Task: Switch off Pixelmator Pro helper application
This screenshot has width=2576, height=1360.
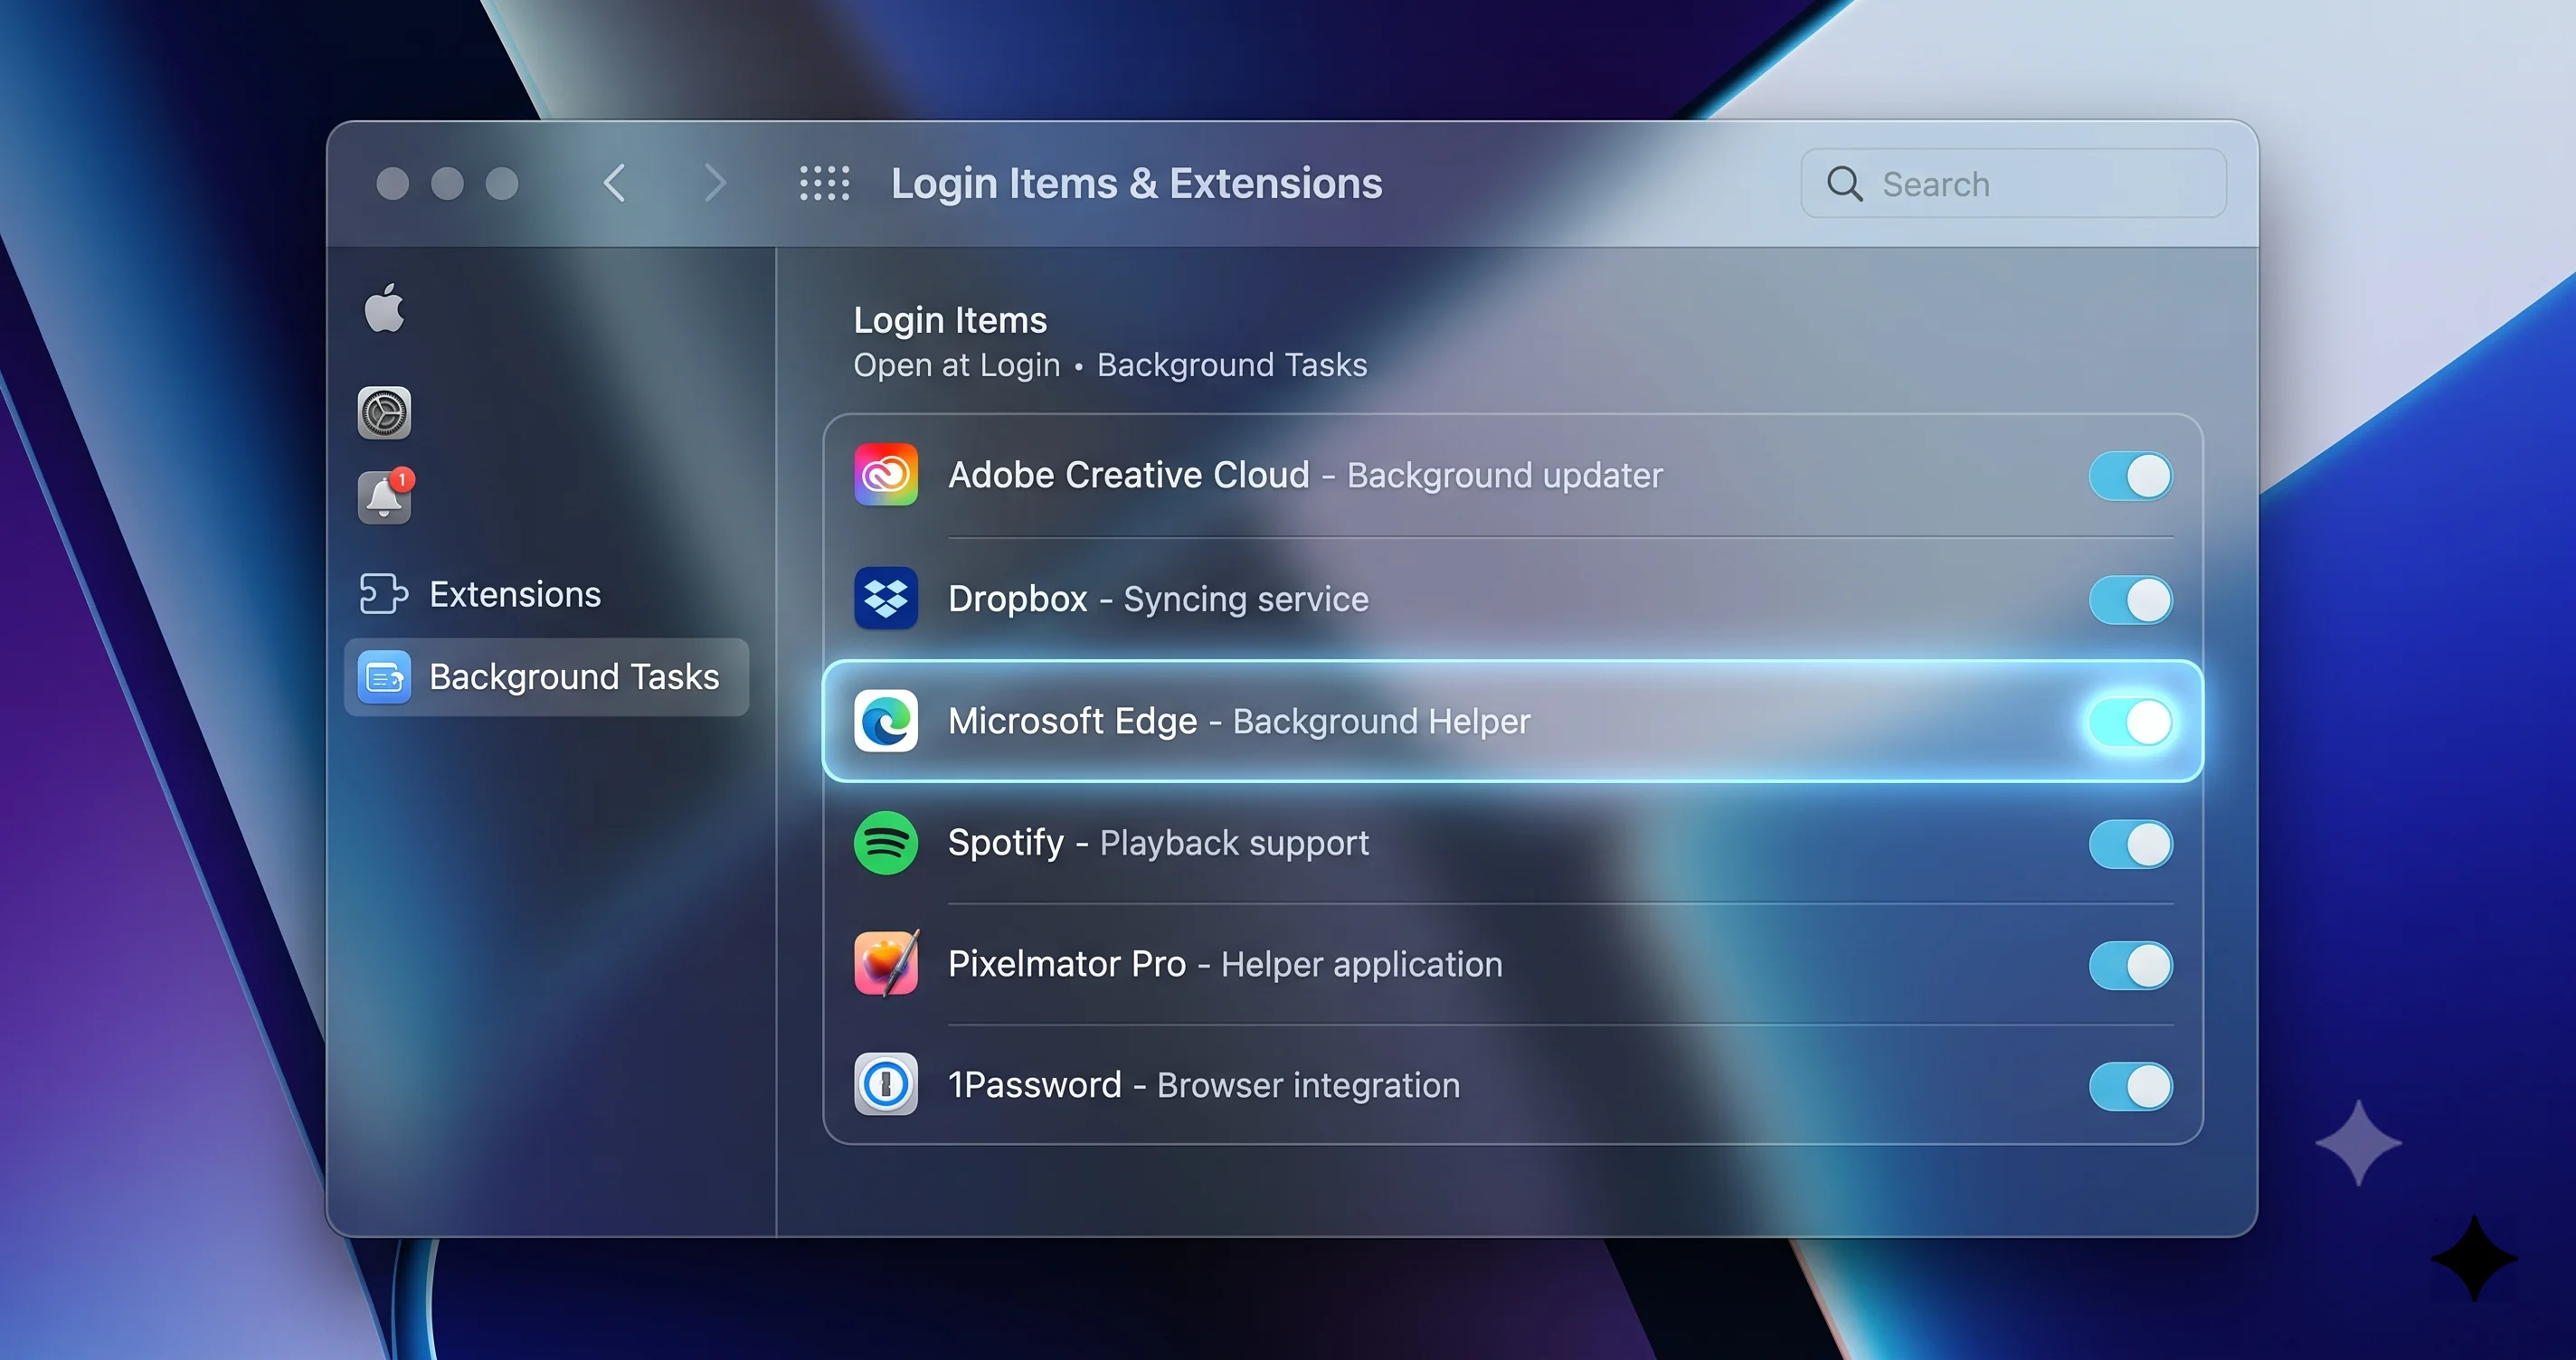Action: coord(2131,966)
